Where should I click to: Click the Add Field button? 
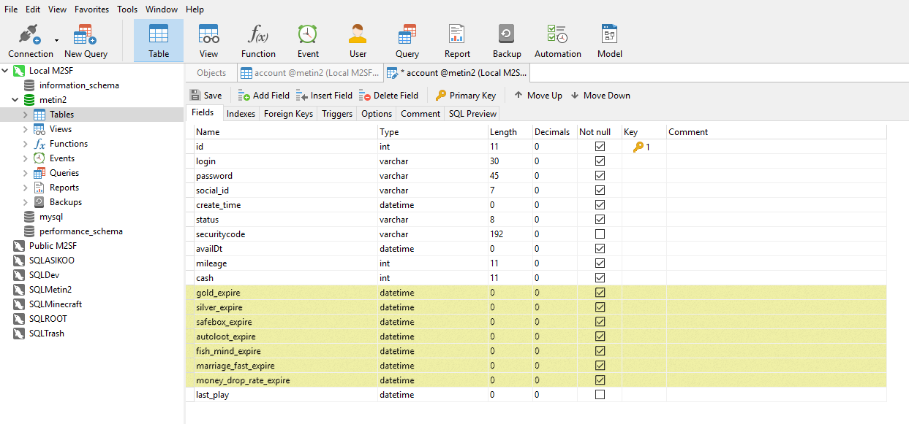[263, 96]
